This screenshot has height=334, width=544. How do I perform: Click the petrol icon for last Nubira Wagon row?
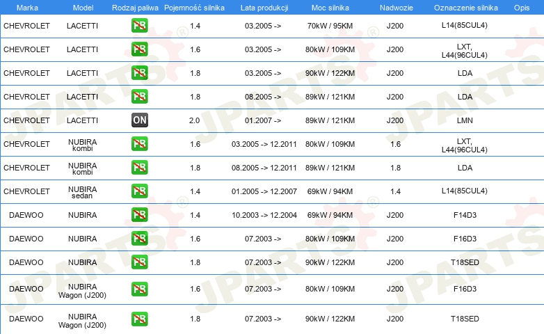(139, 319)
